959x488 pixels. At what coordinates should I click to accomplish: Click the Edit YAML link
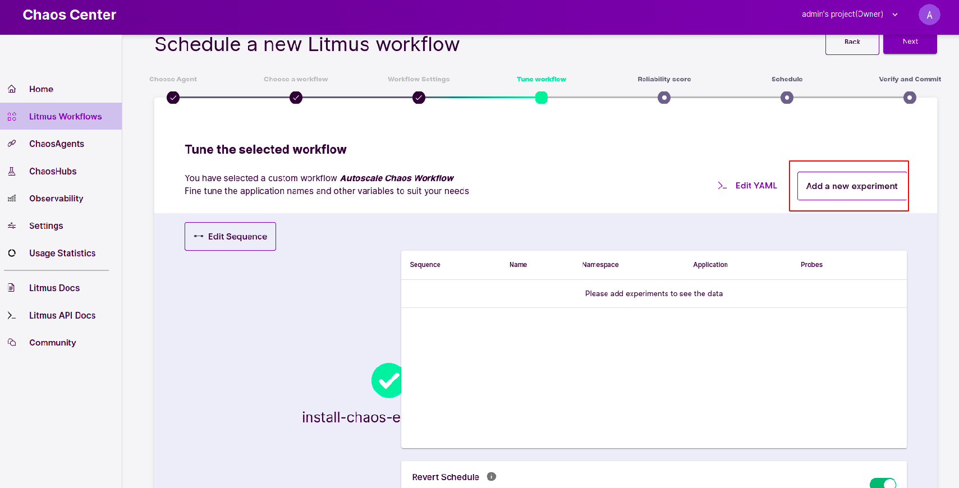pos(747,186)
